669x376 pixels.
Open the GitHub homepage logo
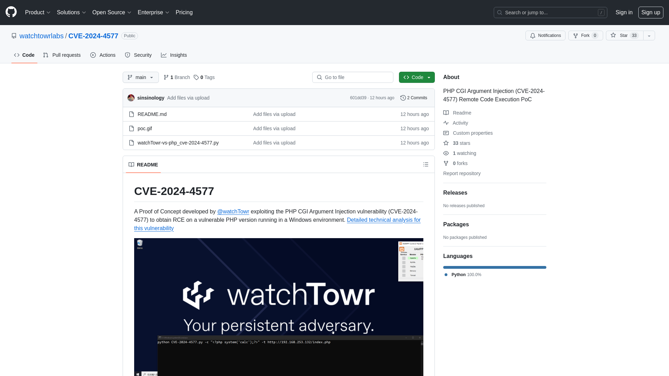coord(11,12)
